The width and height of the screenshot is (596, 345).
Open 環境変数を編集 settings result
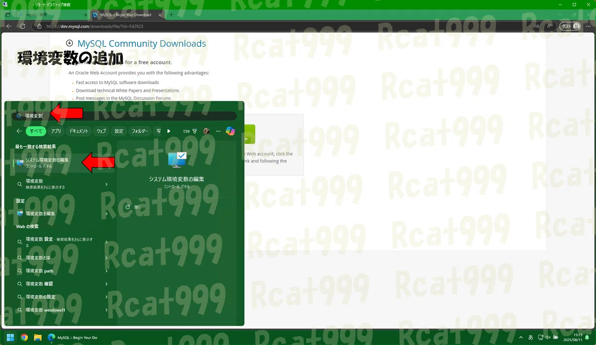coord(63,213)
